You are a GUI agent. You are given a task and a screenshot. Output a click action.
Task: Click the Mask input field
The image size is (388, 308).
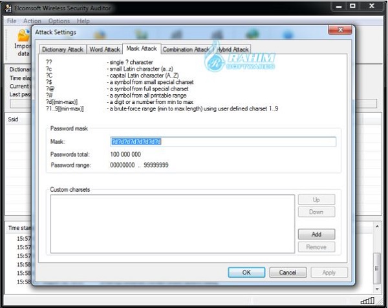(223, 142)
